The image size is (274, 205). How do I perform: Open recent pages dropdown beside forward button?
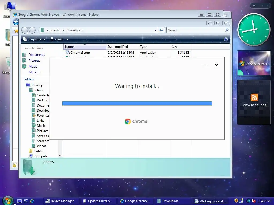click(x=37, y=30)
